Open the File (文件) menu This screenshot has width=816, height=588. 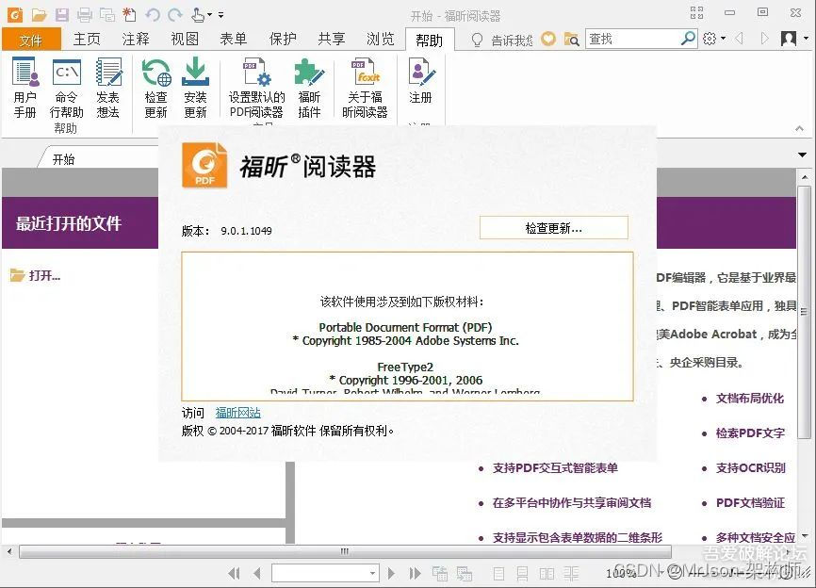31,41
